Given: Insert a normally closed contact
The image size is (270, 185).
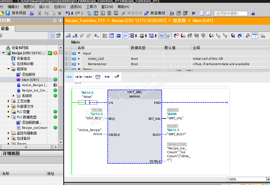Looking at the screenshot, I should pos(78,77).
